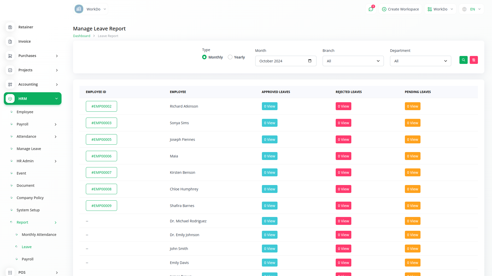This screenshot has width=492, height=276.
Task: Click the pink reset filter icon
Action: point(474,60)
